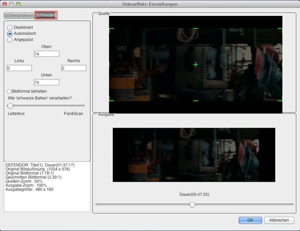
Task: Confirm settings with the OK button
Action: (250, 220)
